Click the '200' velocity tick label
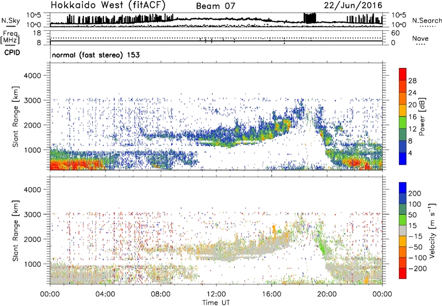The height and width of the screenshot is (306, 442). coord(415,193)
